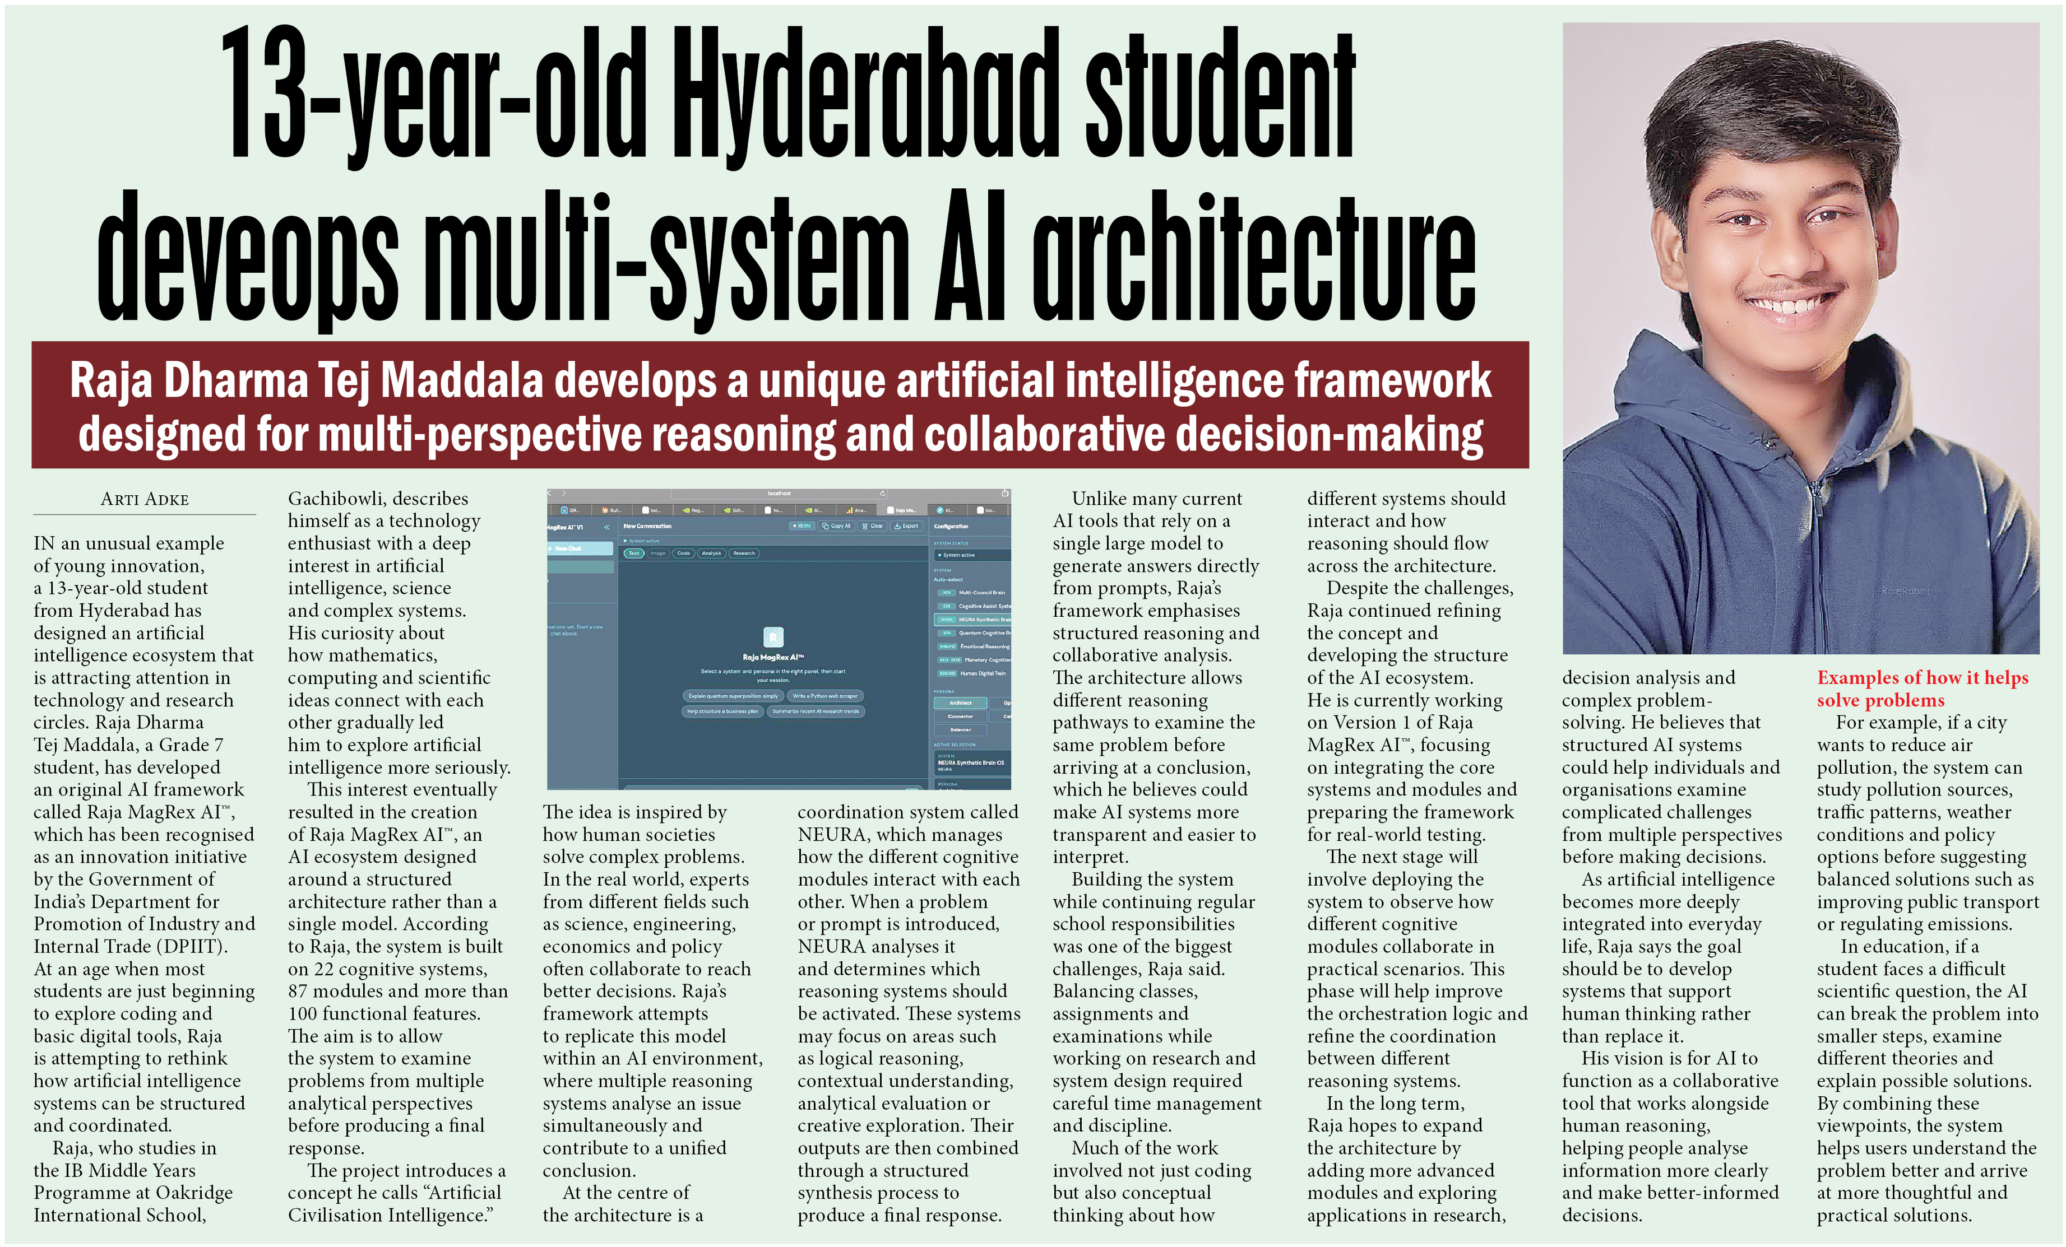
Task: Click the localhost address bar
Action: (x=779, y=494)
